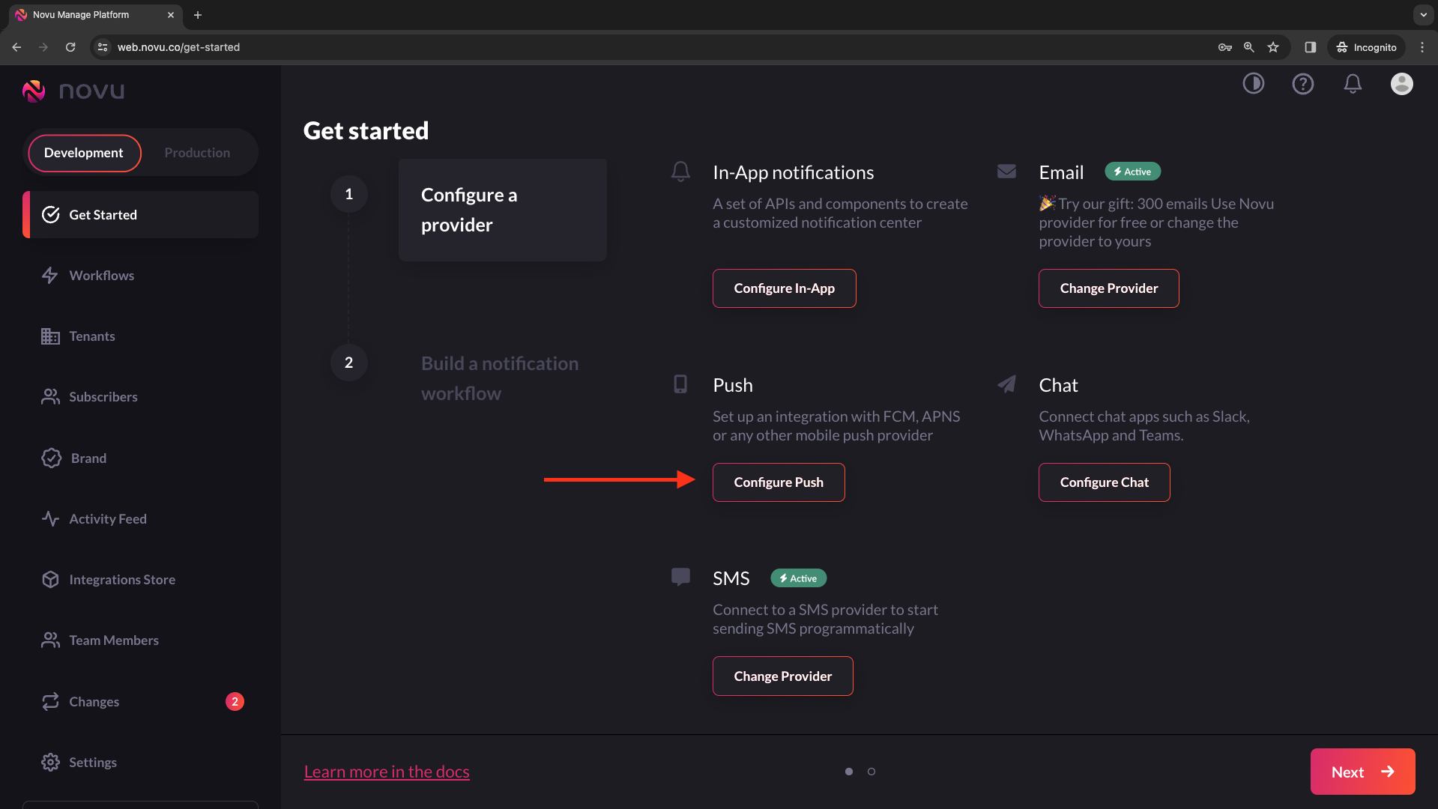
Task: Click the Configure In-App button
Action: tap(784, 288)
